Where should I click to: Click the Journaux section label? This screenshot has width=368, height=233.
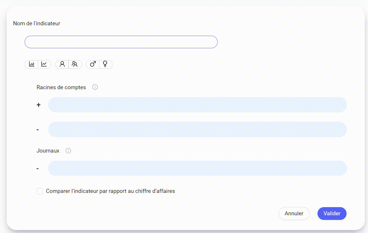click(x=48, y=150)
